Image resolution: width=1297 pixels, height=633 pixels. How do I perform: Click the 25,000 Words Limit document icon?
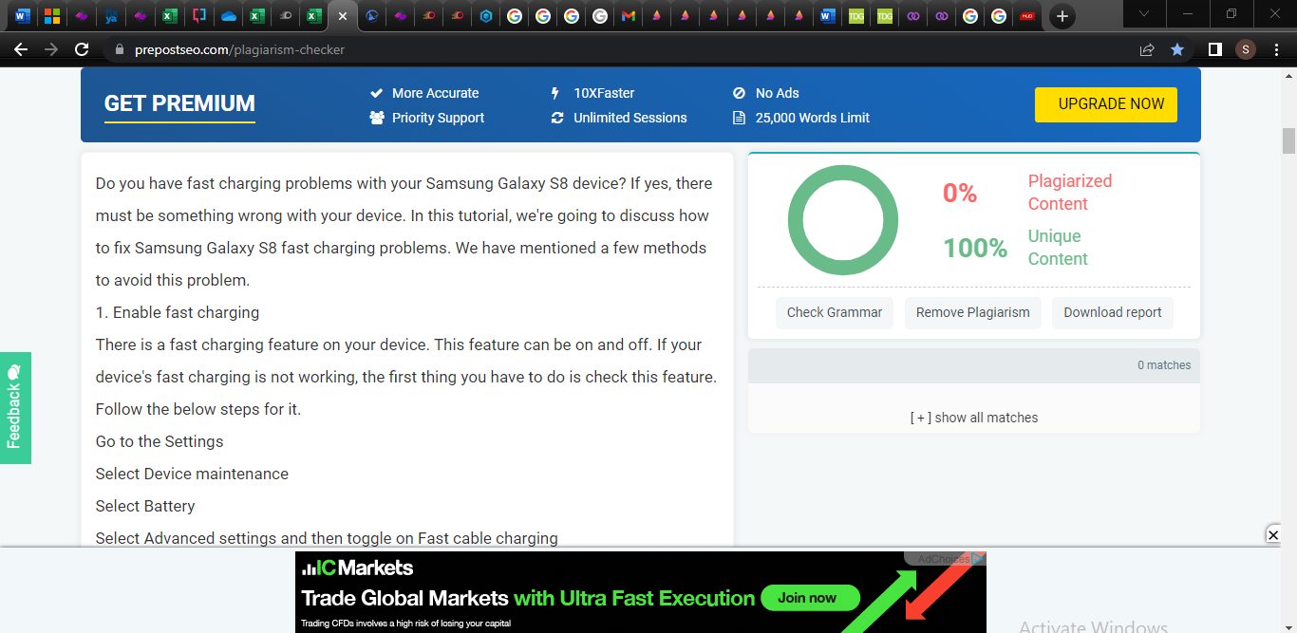tap(739, 118)
